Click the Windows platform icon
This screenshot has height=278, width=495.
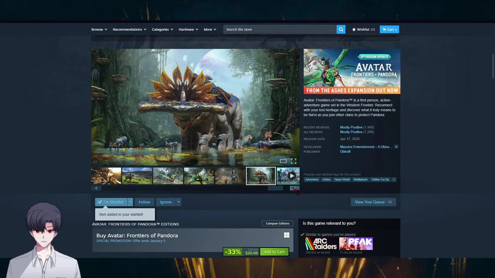click(287, 235)
